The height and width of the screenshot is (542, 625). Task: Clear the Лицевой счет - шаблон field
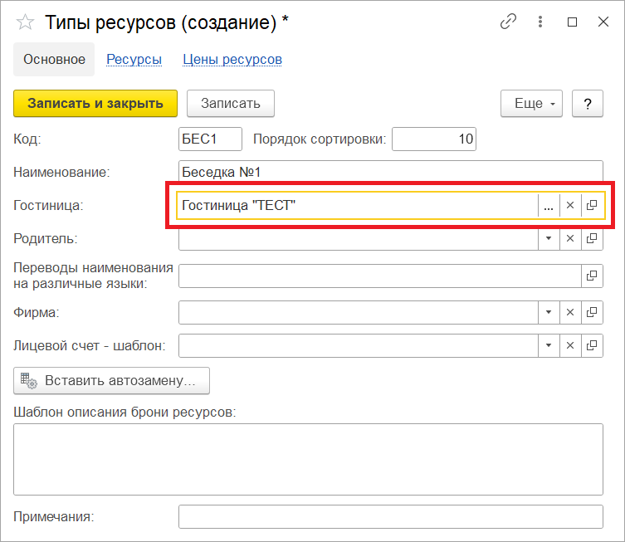(x=570, y=345)
